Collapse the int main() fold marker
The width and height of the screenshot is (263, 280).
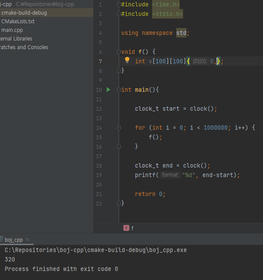pyautogui.click(x=119, y=90)
